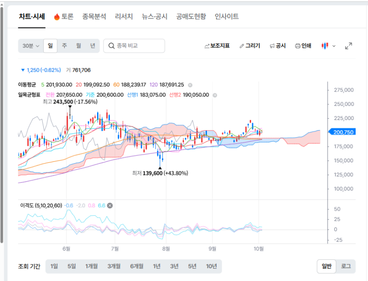
Task: Open the 차트·시세 tab
Action: pos(32,17)
